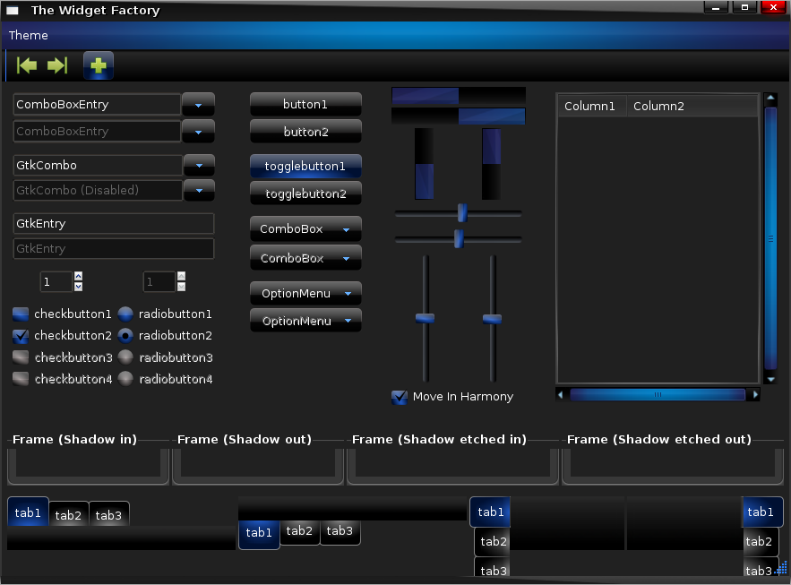Screen dimensions: 791x585
Task: Click the go-to-first green arrow toolbar icon
Action: point(27,65)
